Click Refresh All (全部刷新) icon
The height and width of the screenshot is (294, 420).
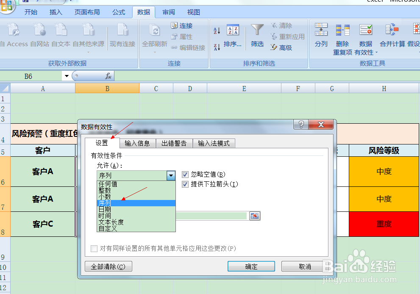click(x=155, y=31)
